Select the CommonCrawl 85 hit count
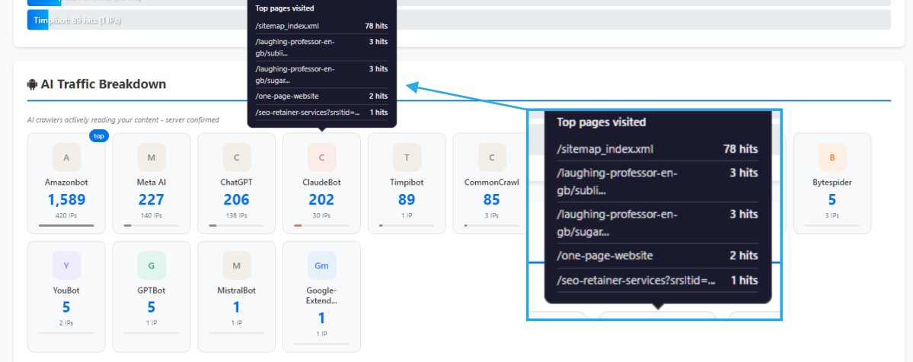 pos(492,199)
